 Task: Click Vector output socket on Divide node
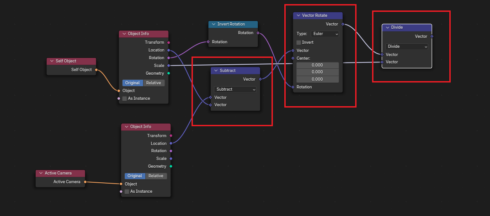432,36
